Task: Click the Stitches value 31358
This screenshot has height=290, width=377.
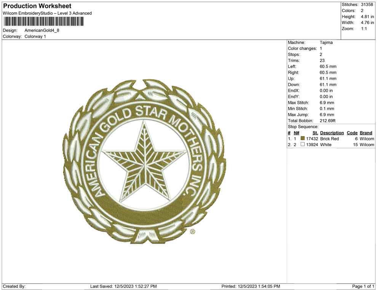Action: 367,5
